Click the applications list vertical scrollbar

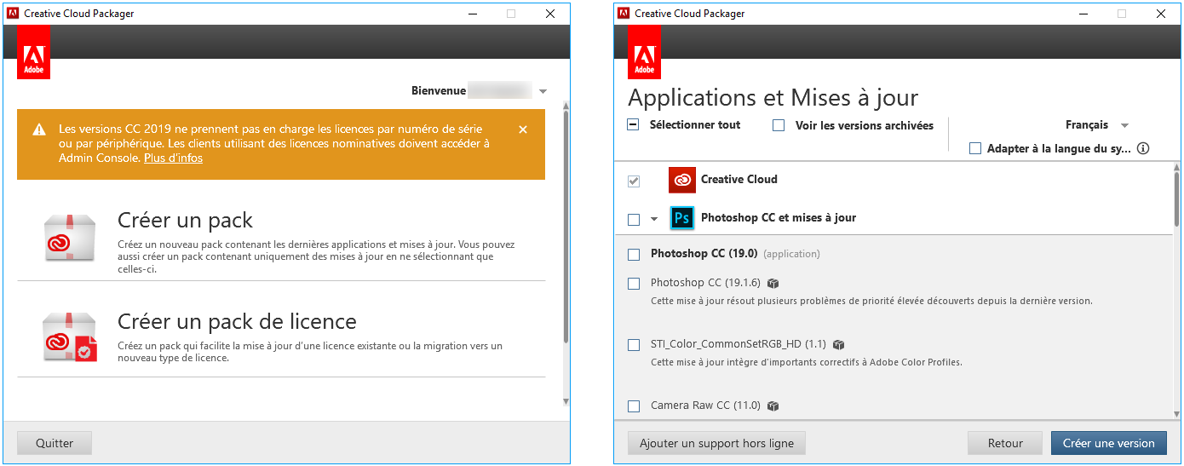[x=1177, y=198]
